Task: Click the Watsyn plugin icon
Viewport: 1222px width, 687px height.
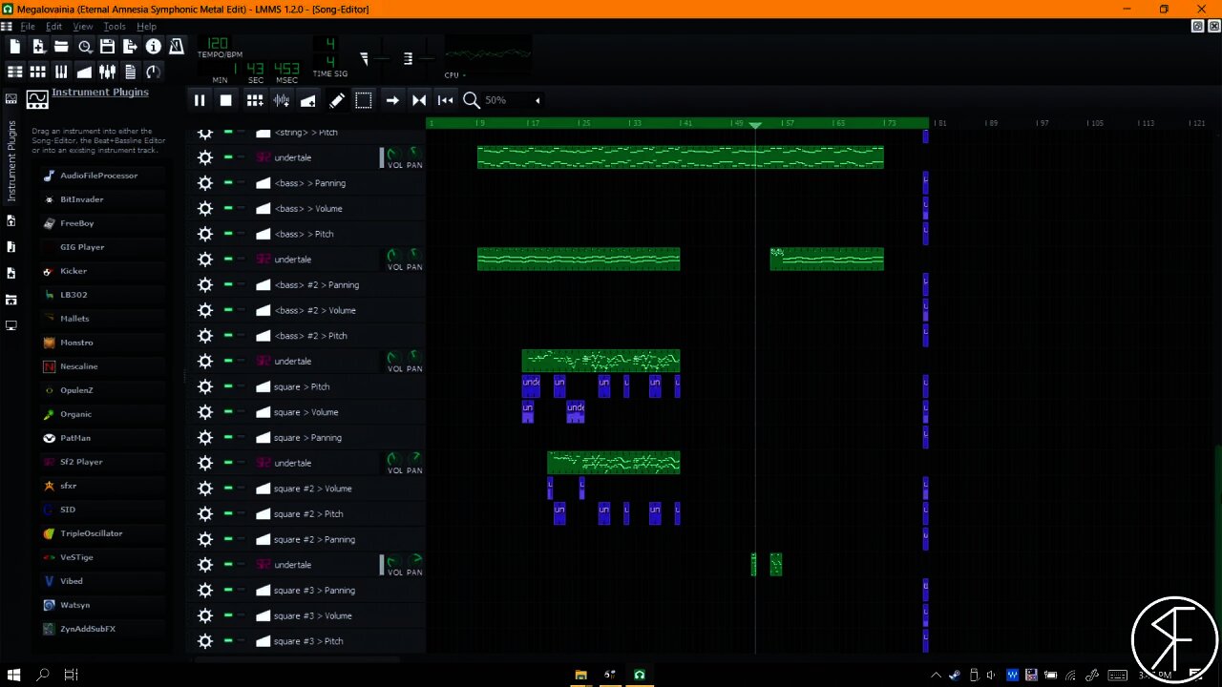Action: (x=50, y=605)
